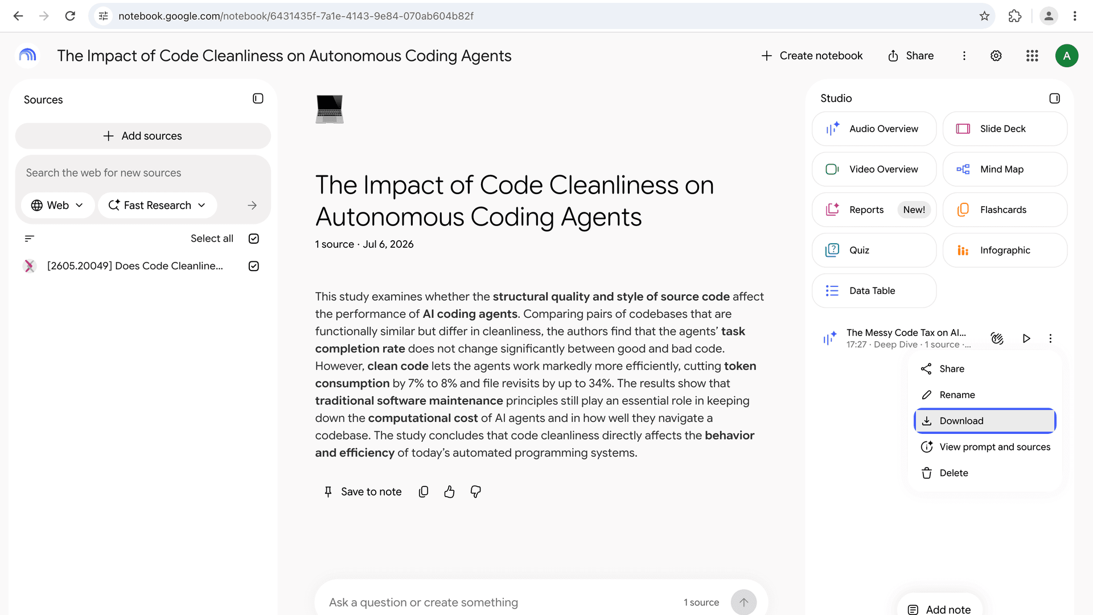The image size is (1093, 615).
Task: Click Add sources button
Action: [x=143, y=136]
